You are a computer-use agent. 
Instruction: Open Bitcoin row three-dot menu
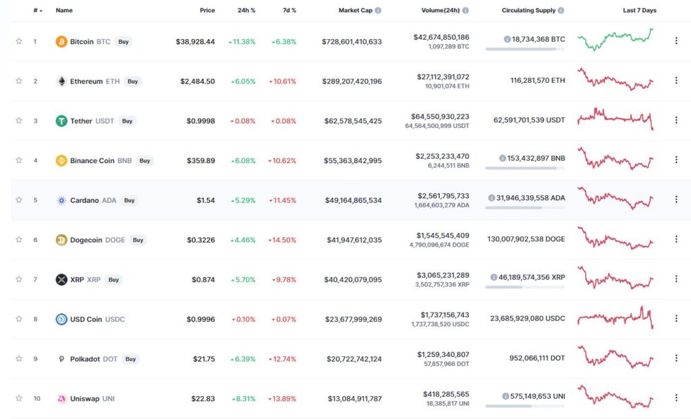pos(676,40)
